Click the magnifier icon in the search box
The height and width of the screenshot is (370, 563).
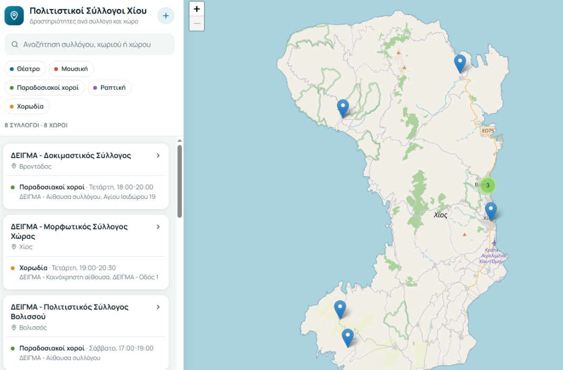[15, 45]
